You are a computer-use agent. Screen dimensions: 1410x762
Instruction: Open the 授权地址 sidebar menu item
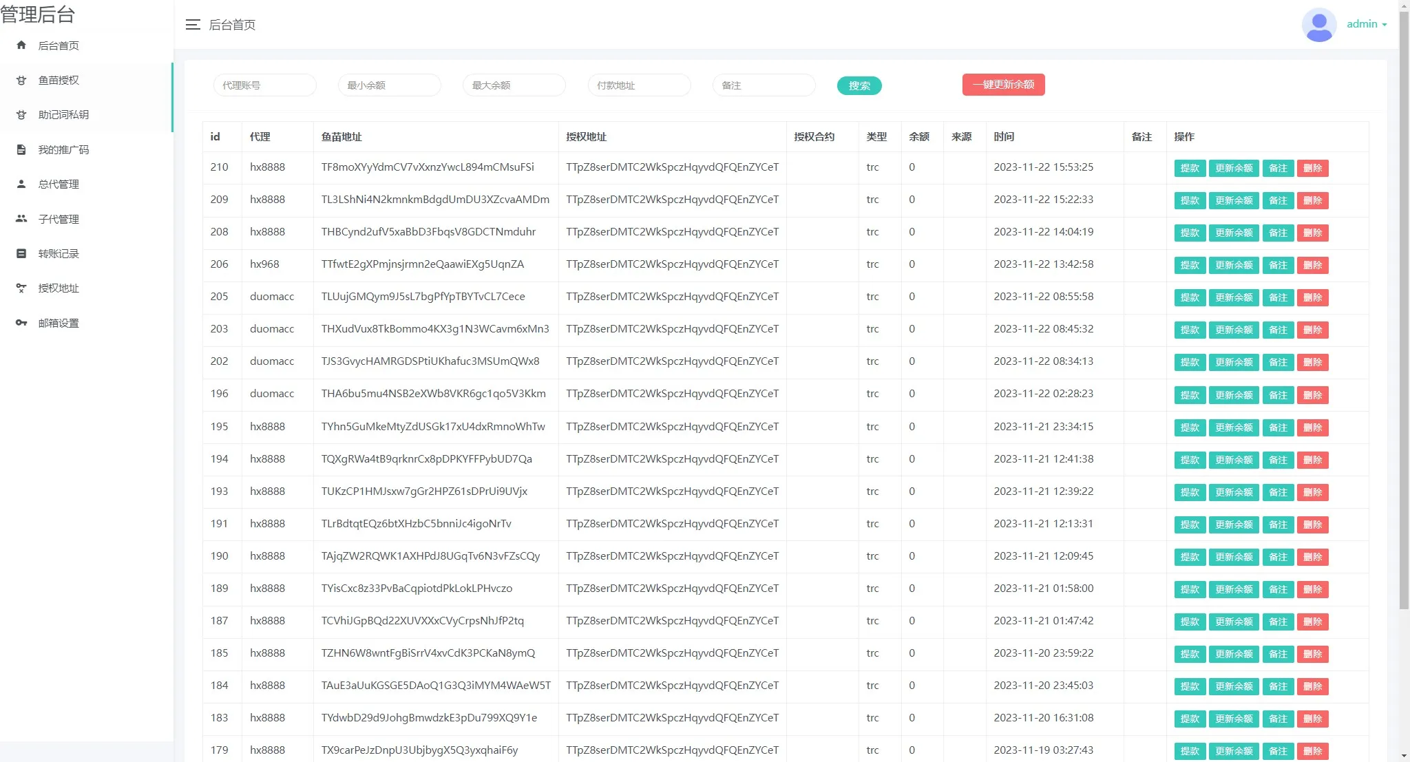coord(59,288)
